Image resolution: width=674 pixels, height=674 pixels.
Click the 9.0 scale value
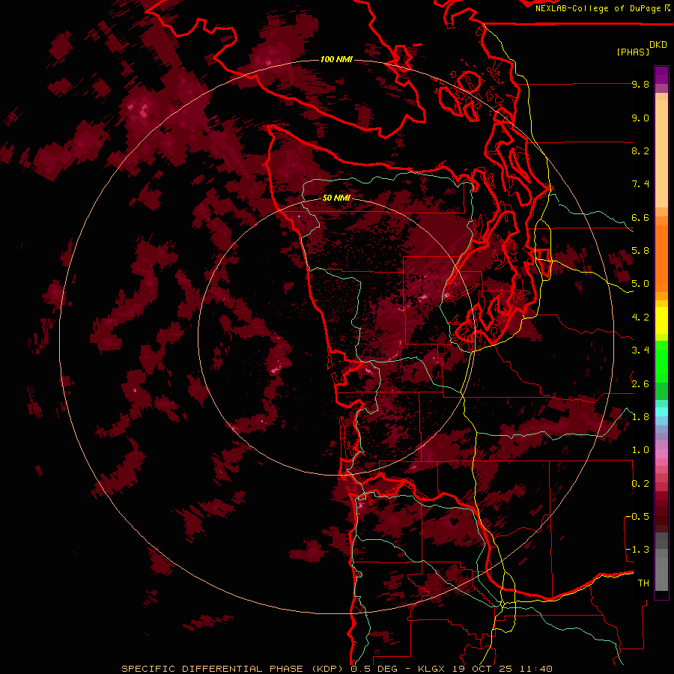click(640, 118)
